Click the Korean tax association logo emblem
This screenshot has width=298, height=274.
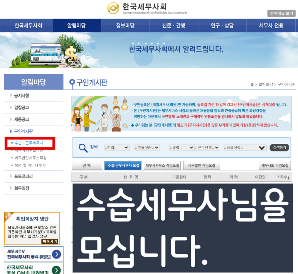pyautogui.click(x=113, y=8)
